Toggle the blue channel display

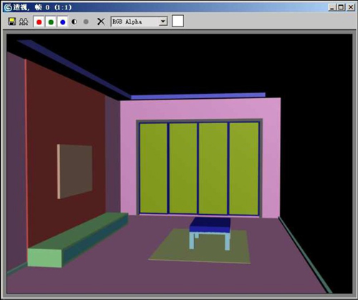[x=62, y=22]
